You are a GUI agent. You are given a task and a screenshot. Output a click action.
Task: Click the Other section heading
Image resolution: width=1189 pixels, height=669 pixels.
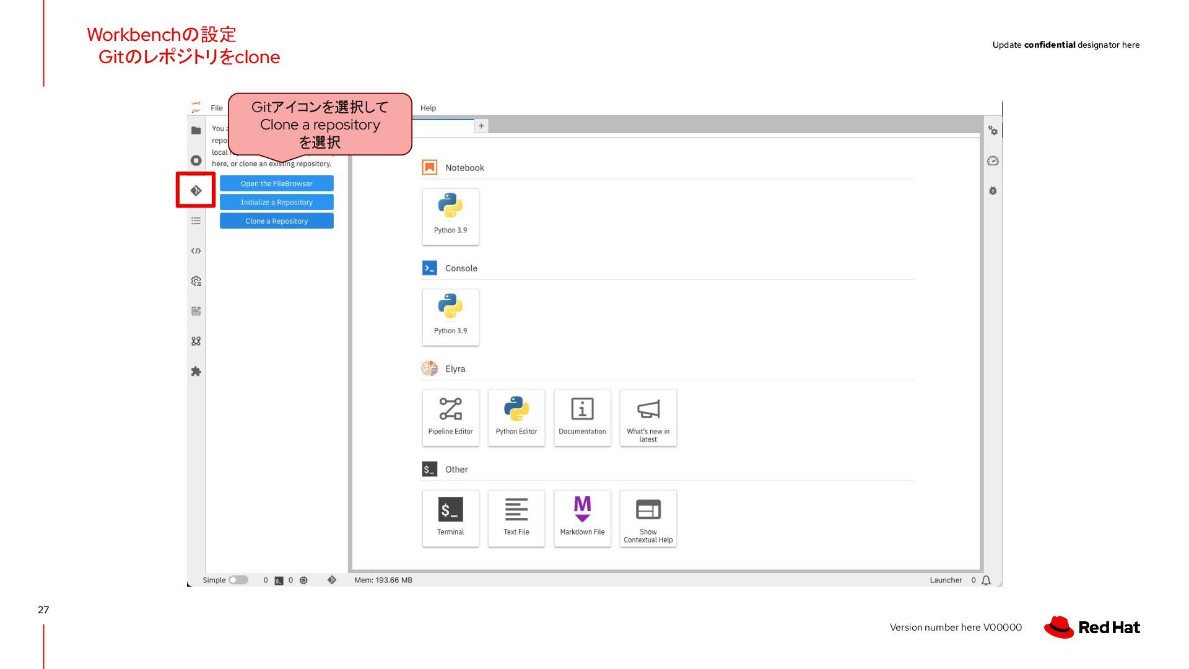456,470
